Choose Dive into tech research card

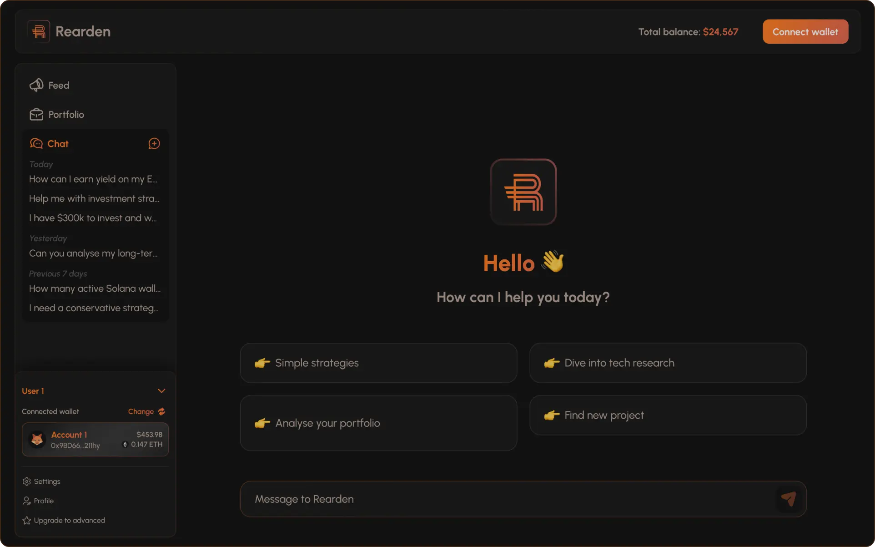click(668, 363)
